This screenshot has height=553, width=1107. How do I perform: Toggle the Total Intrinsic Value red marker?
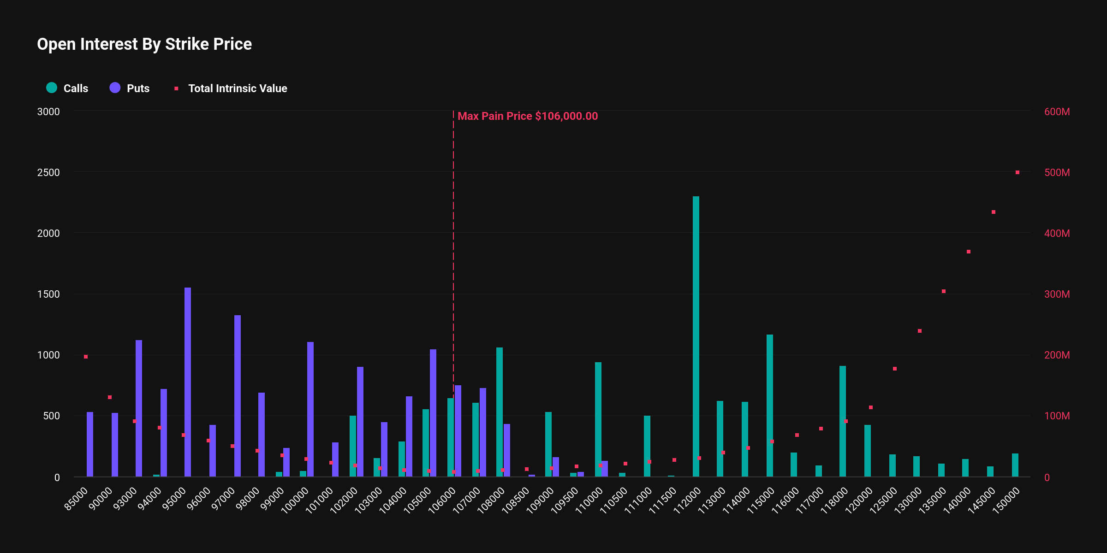pos(176,88)
